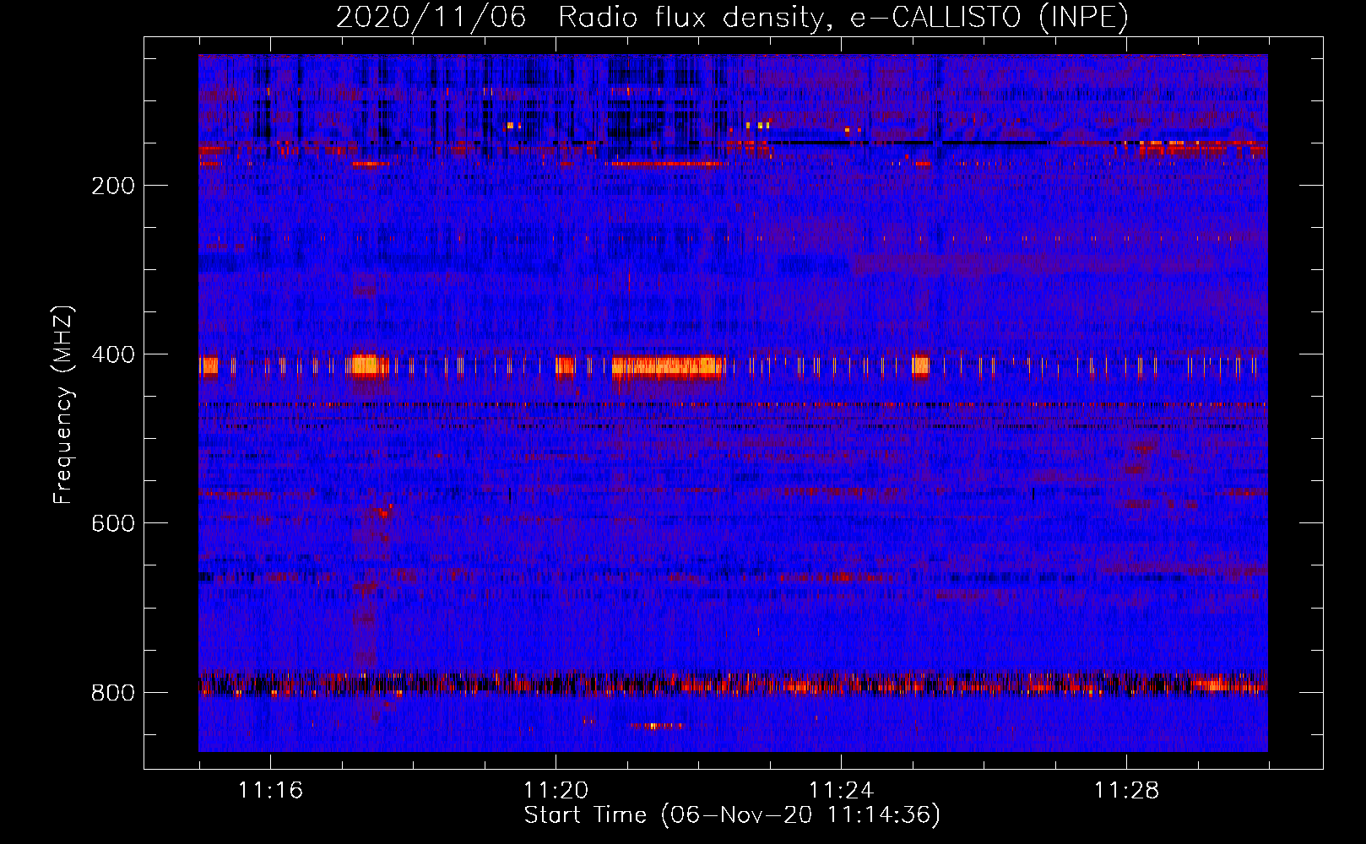Click the 11:16 time tick label
Screen dimensions: 1366x844
(270, 791)
